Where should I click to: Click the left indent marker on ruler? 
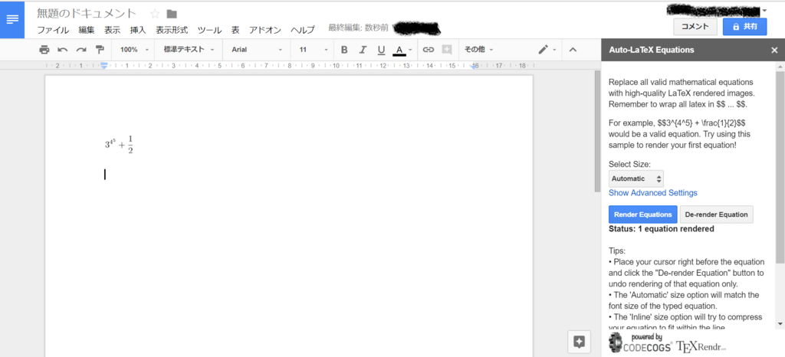click(x=104, y=65)
